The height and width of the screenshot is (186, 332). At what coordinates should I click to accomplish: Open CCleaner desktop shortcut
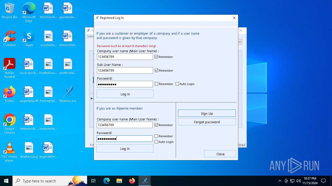pos(10,38)
